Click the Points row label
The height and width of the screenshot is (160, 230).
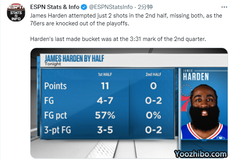pyautogui.click(x=56, y=86)
